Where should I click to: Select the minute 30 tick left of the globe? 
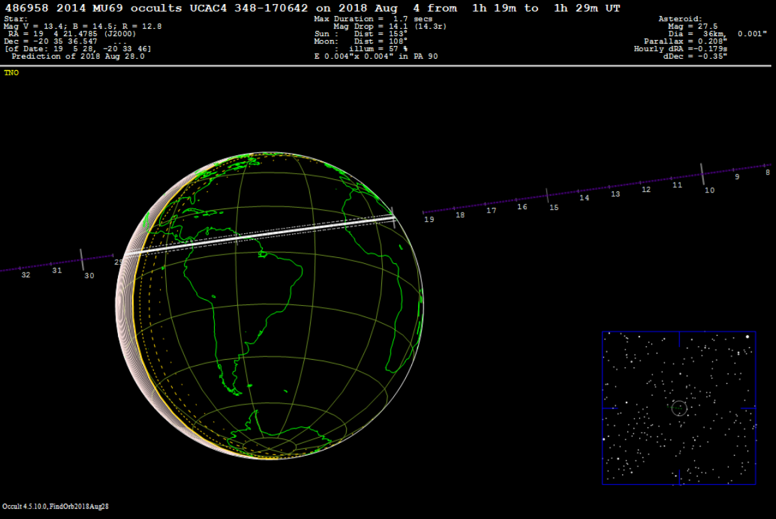(x=82, y=260)
